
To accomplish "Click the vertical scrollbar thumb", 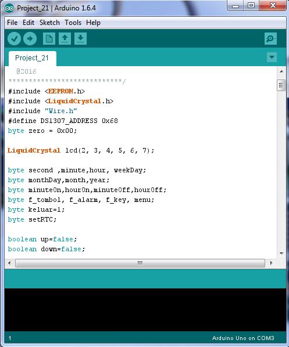I will coord(281,85).
